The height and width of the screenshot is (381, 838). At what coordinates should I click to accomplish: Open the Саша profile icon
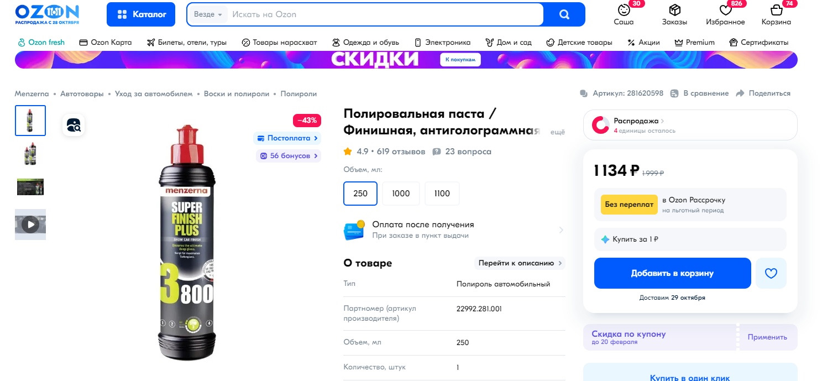point(624,10)
